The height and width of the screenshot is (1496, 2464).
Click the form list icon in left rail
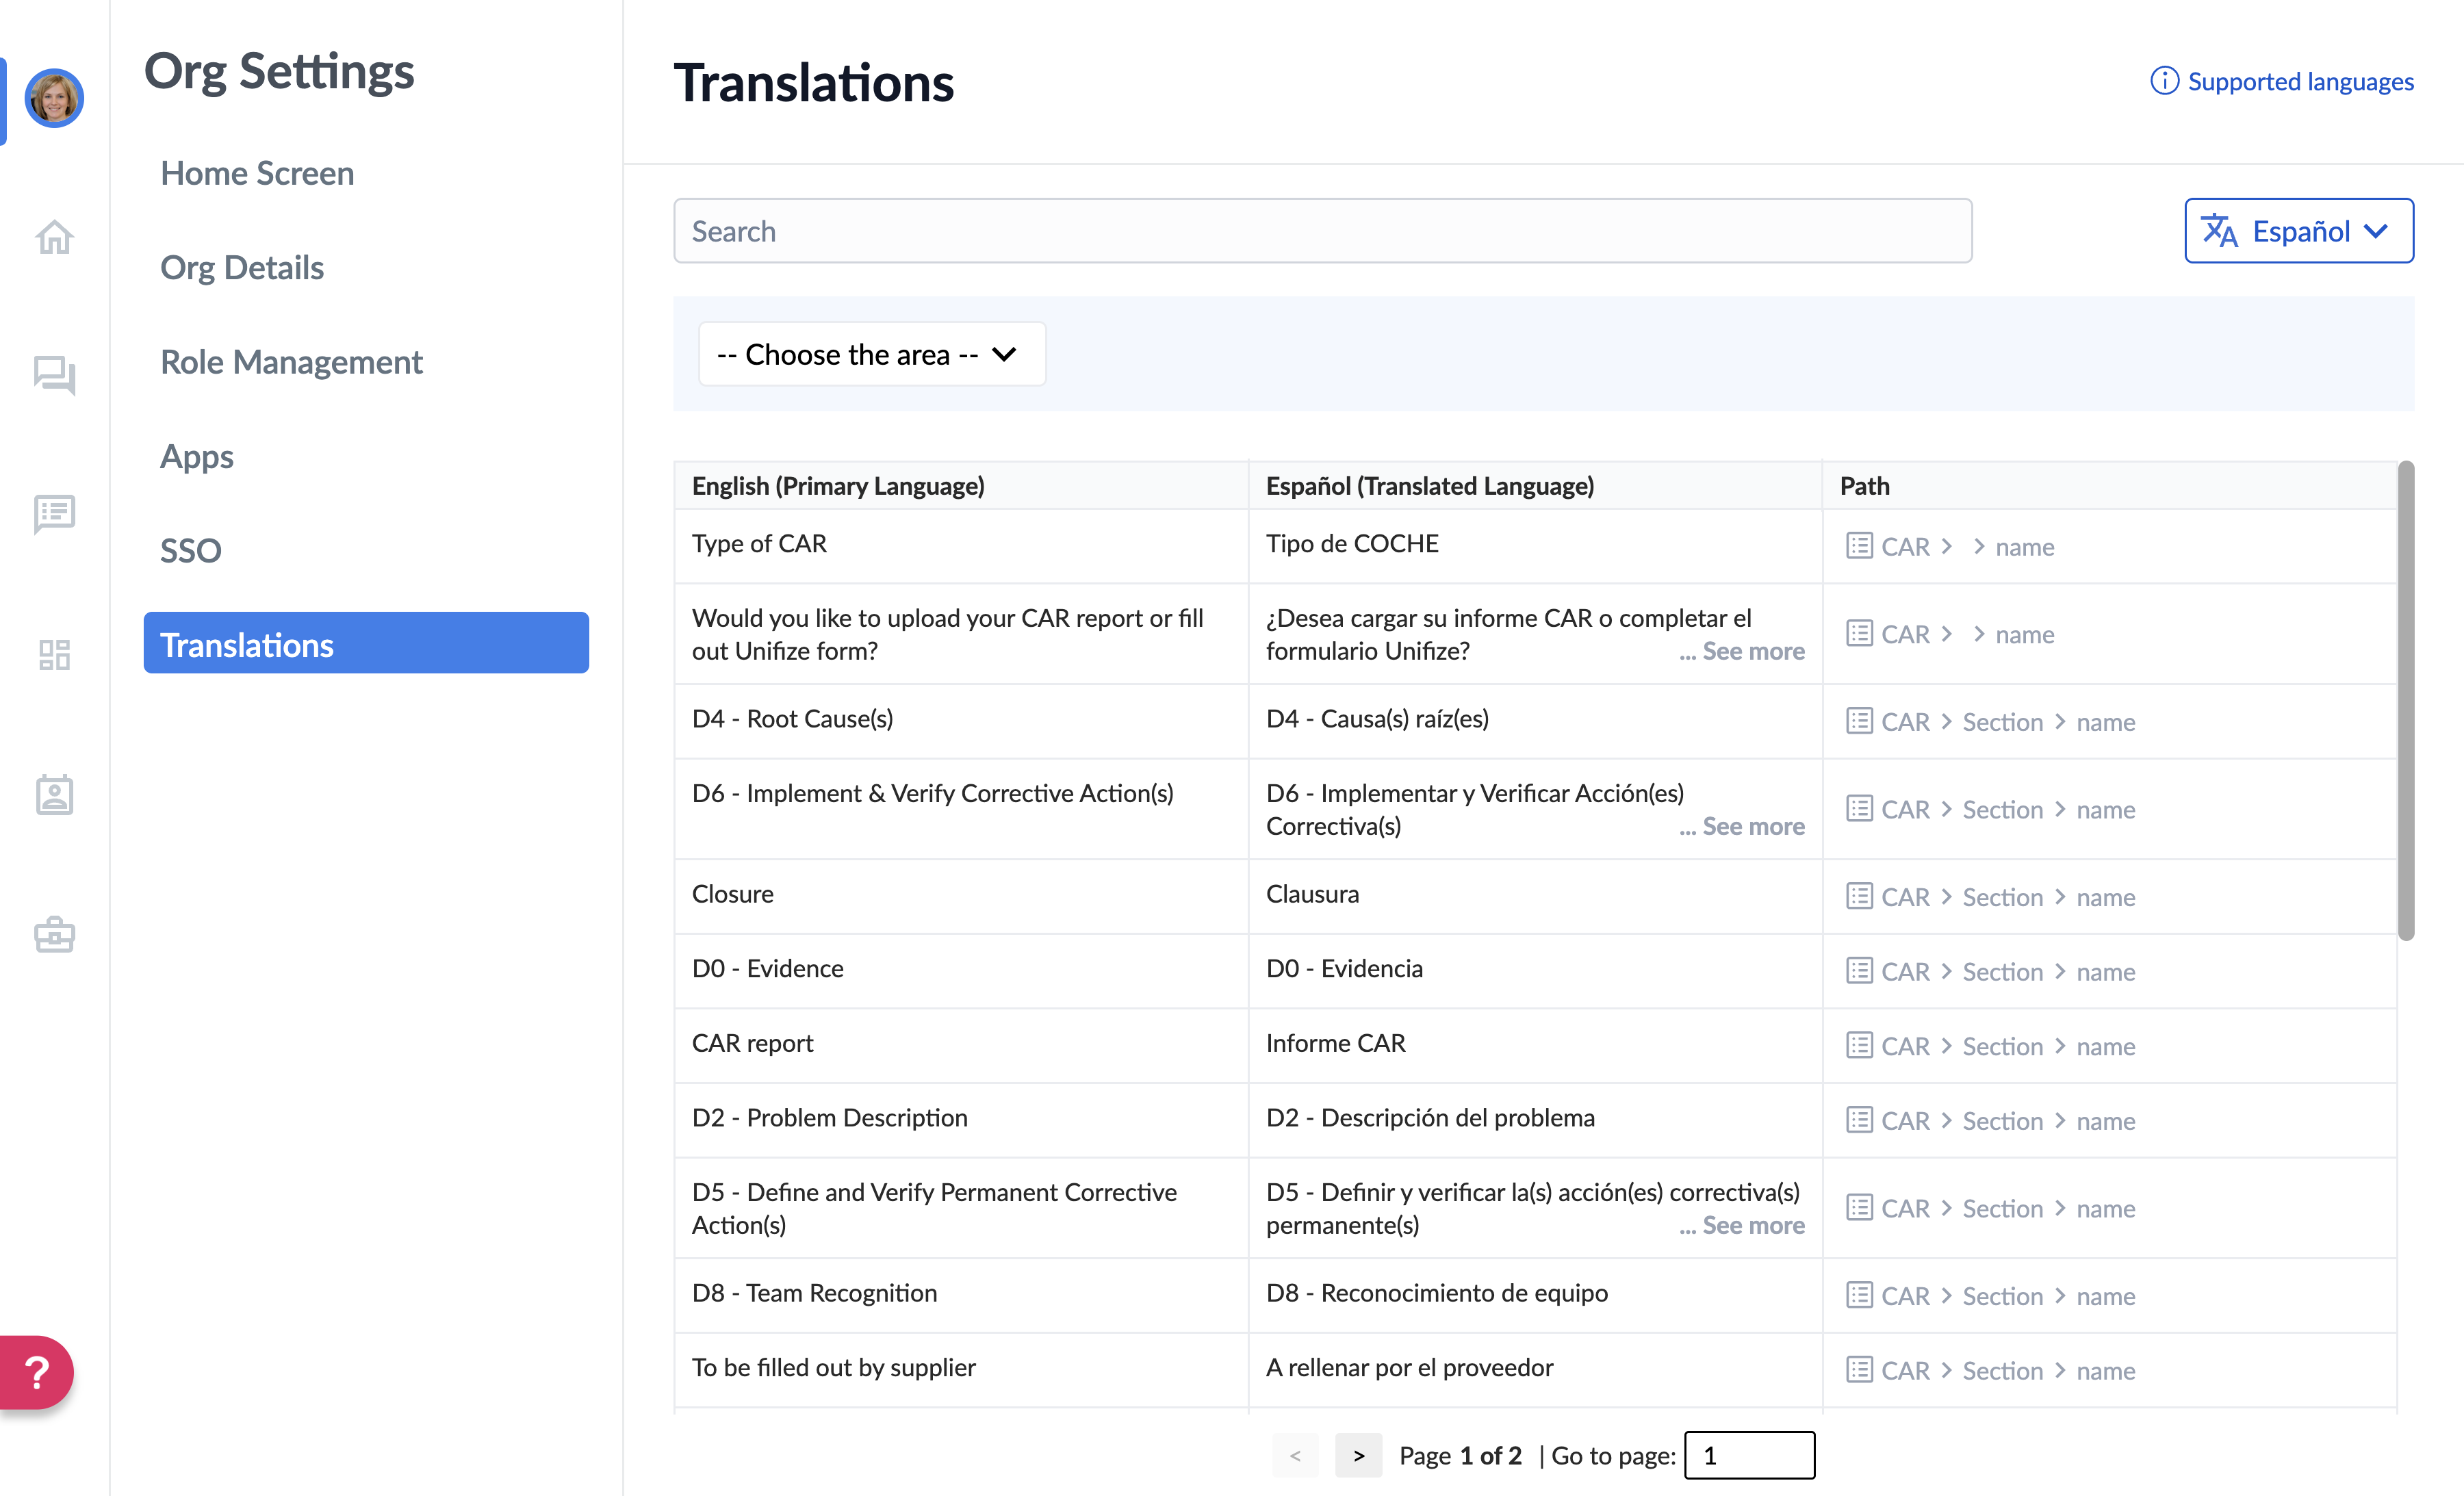tap(54, 514)
